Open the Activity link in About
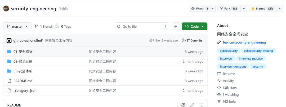Image resolution: width=286 pixels, height=107 pixels. [x=225, y=81]
